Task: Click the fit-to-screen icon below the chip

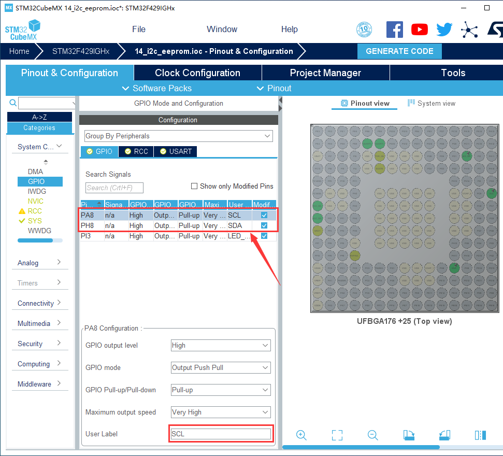Action: pyautogui.click(x=337, y=435)
